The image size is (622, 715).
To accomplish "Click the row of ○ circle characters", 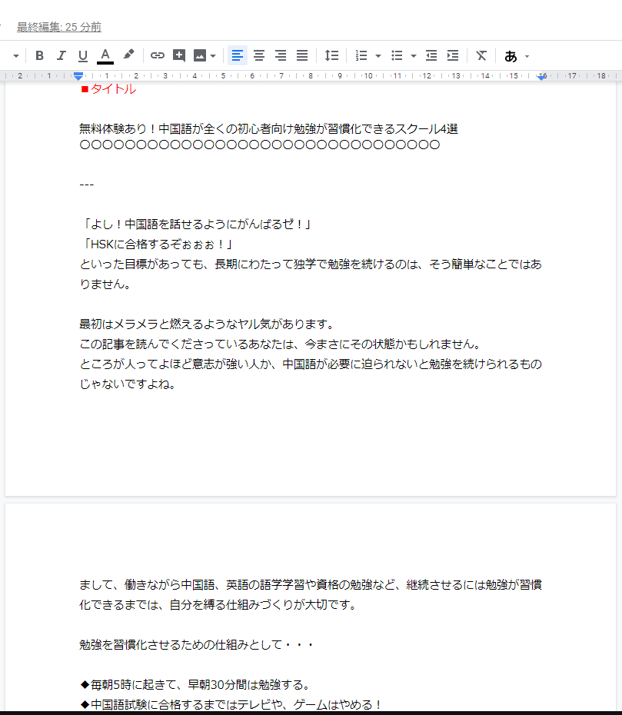I will point(259,145).
